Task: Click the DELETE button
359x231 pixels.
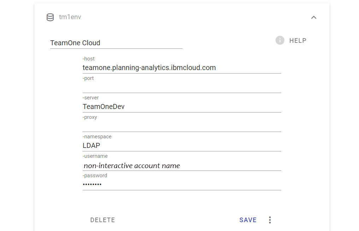Action: [x=102, y=220]
